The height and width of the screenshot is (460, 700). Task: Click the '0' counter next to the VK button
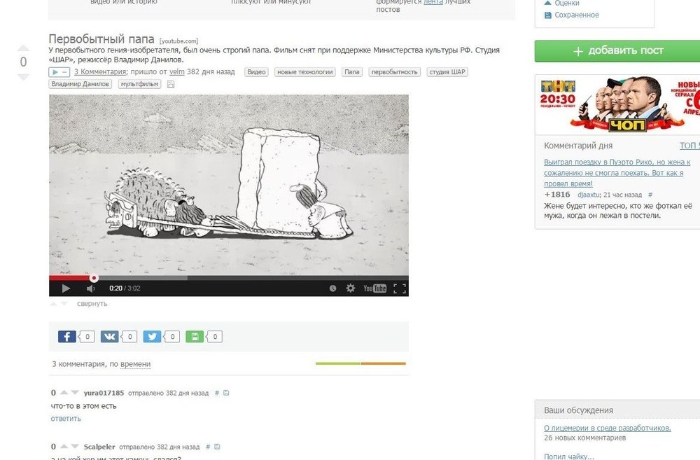[129, 336]
